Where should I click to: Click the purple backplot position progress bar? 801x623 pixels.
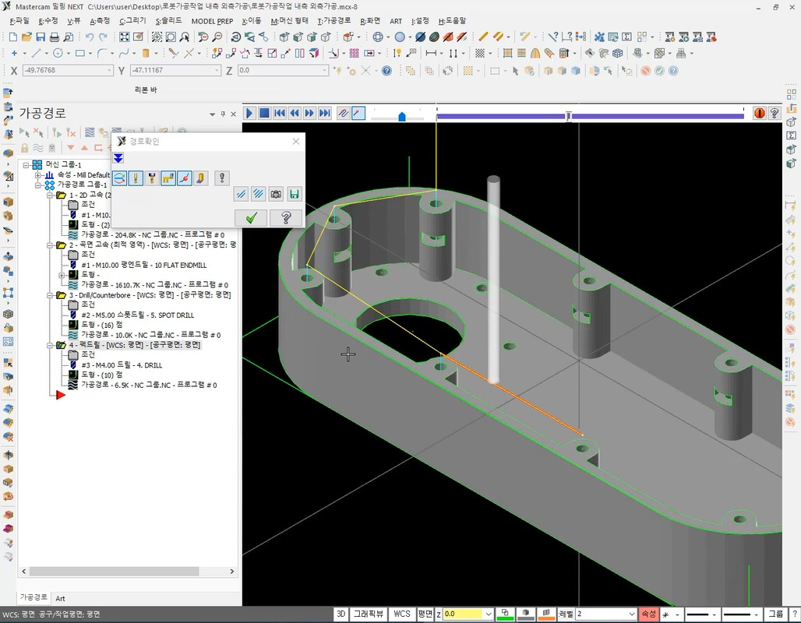coord(590,117)
